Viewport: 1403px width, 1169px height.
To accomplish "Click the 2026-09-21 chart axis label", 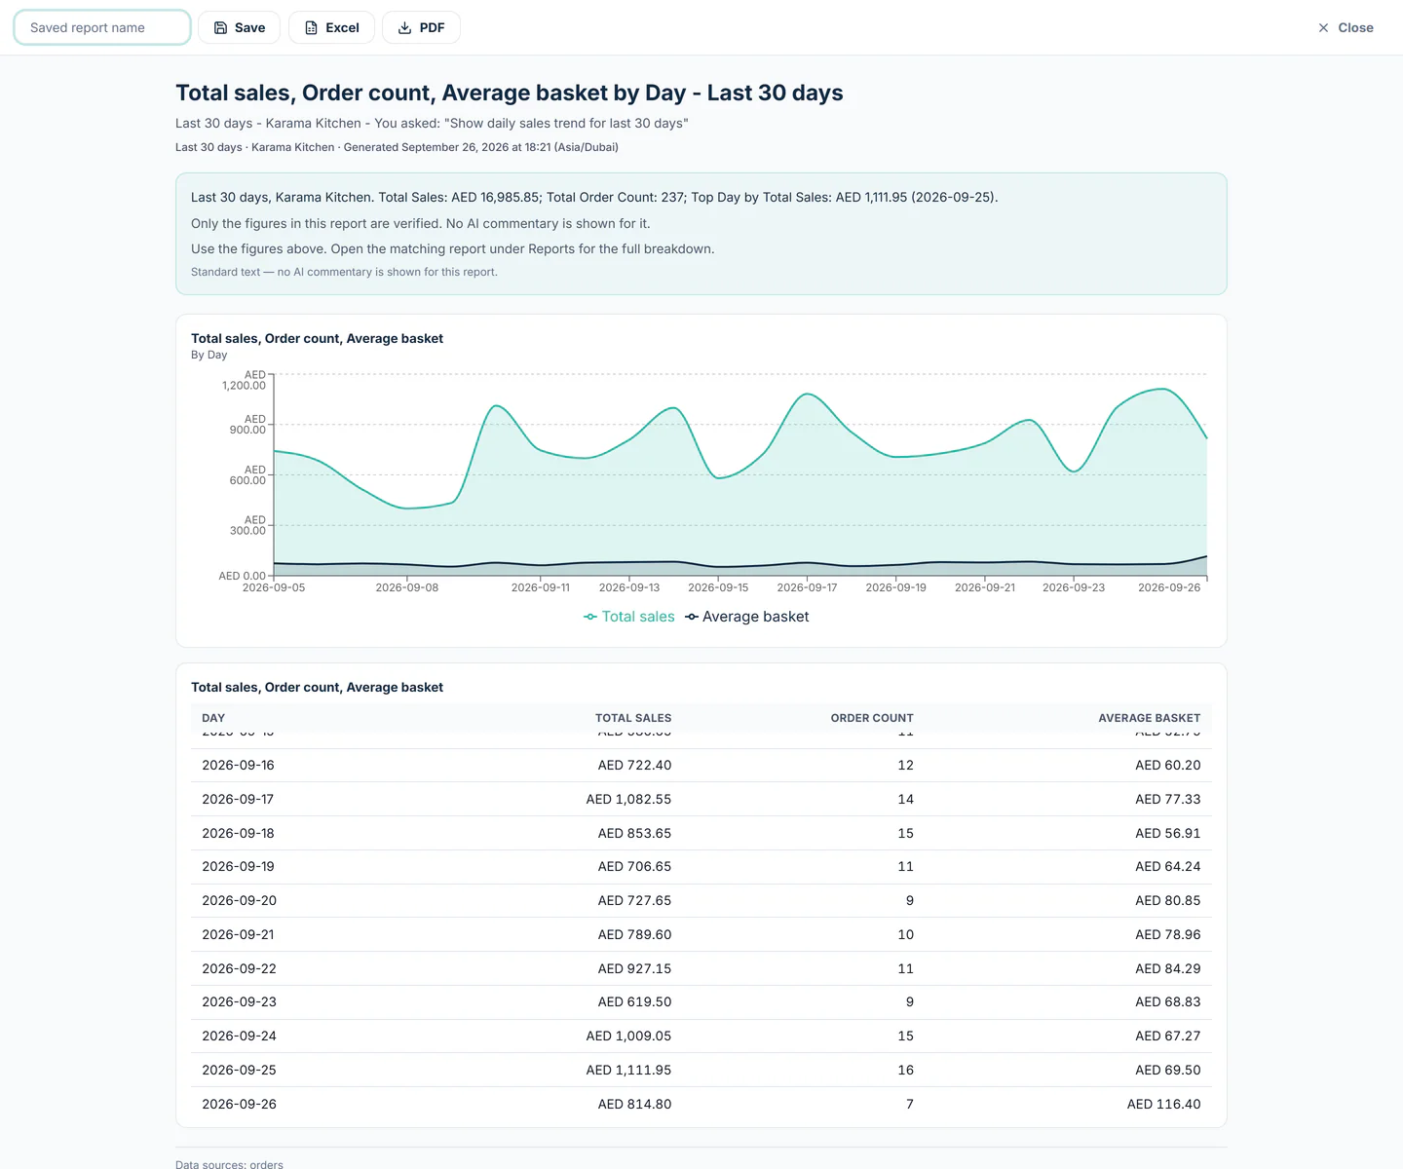I will point(985,587).
